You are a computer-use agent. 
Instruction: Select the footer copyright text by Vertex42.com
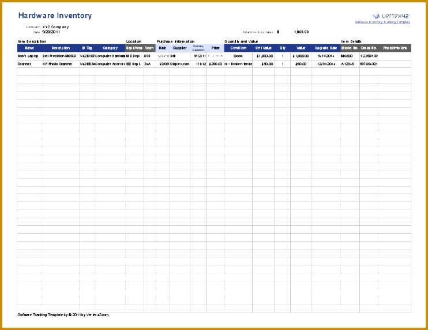[63, 315]
